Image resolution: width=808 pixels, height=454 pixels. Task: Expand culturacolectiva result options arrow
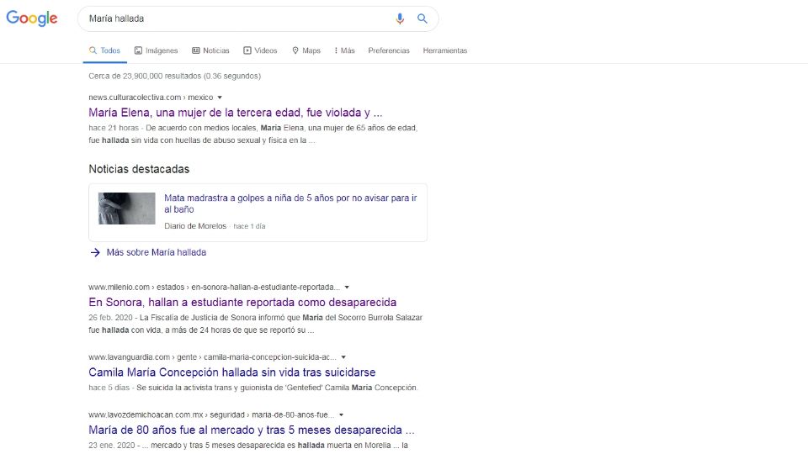220,98
